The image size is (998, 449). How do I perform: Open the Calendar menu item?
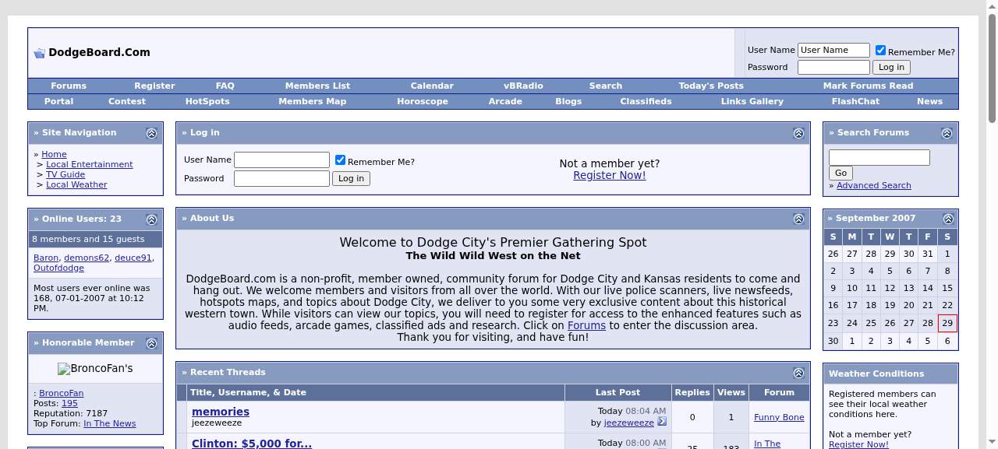[432, 86]
